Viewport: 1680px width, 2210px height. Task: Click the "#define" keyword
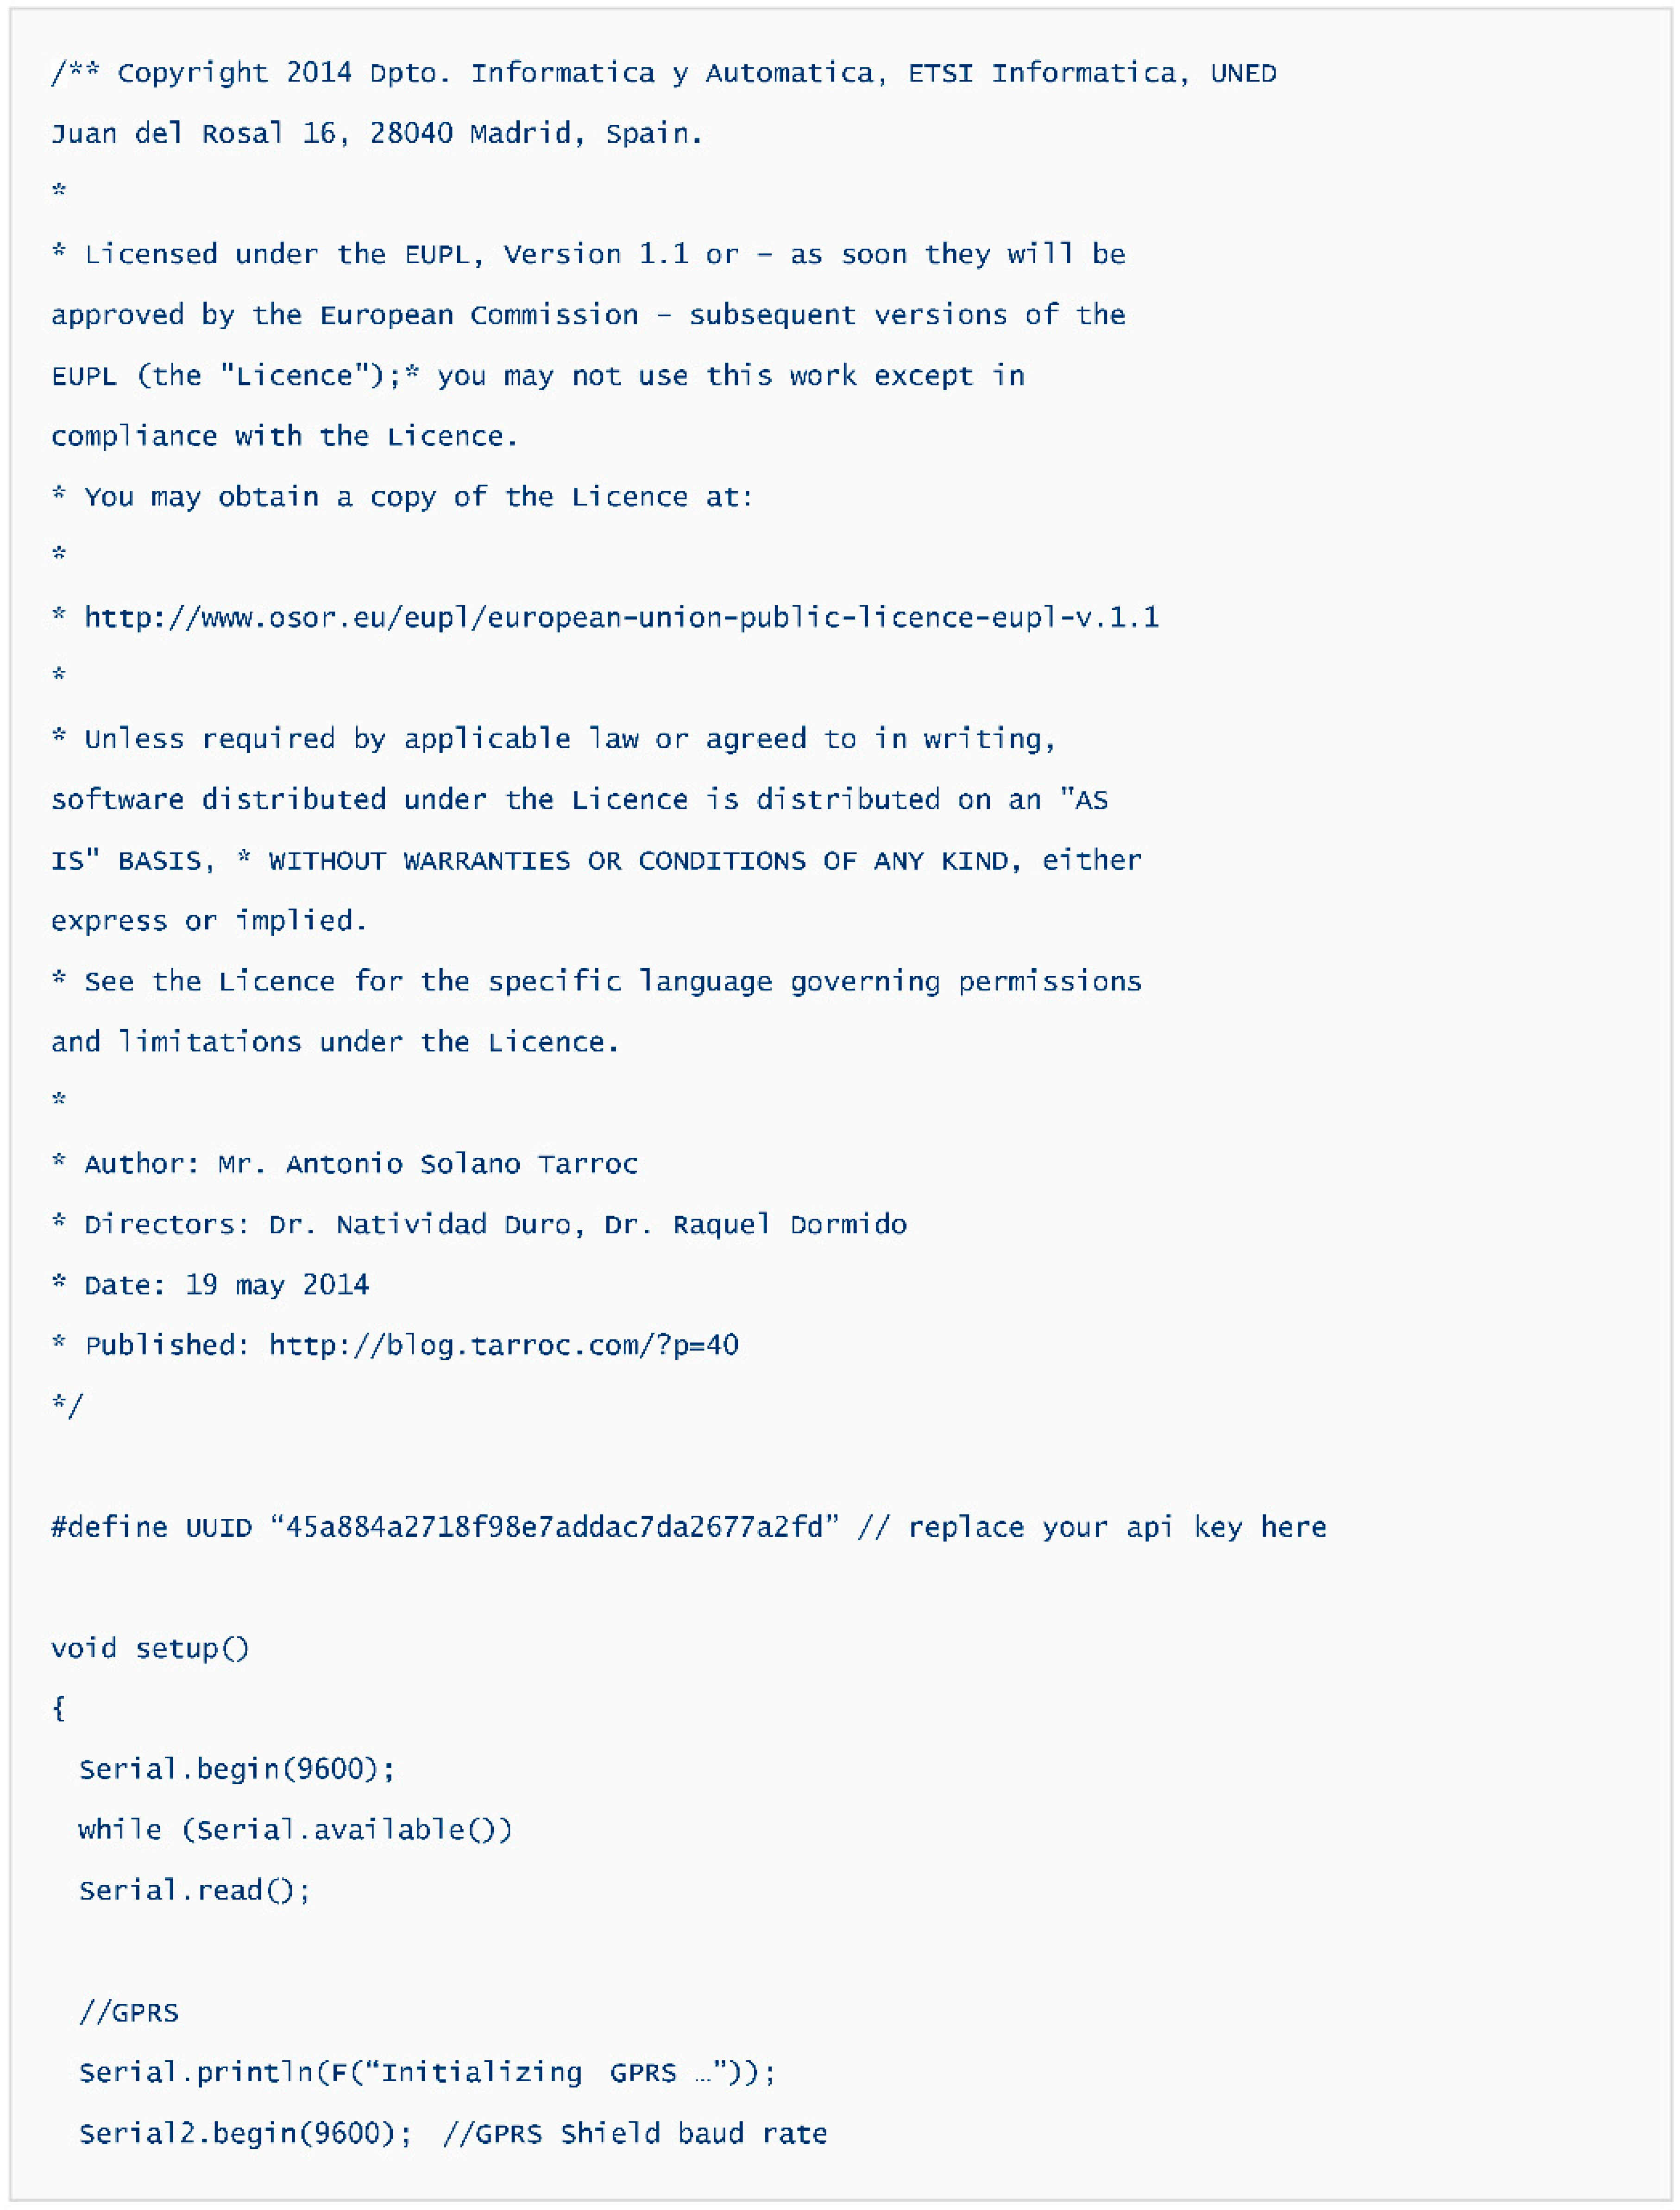coord(109,1527)
